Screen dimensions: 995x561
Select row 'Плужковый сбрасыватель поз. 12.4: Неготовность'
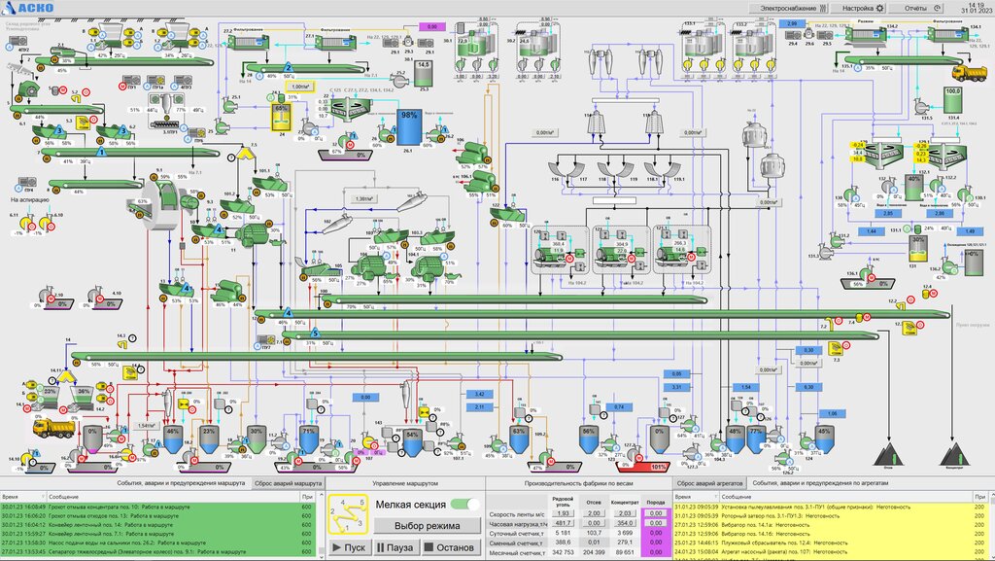(x=830, y=543)
